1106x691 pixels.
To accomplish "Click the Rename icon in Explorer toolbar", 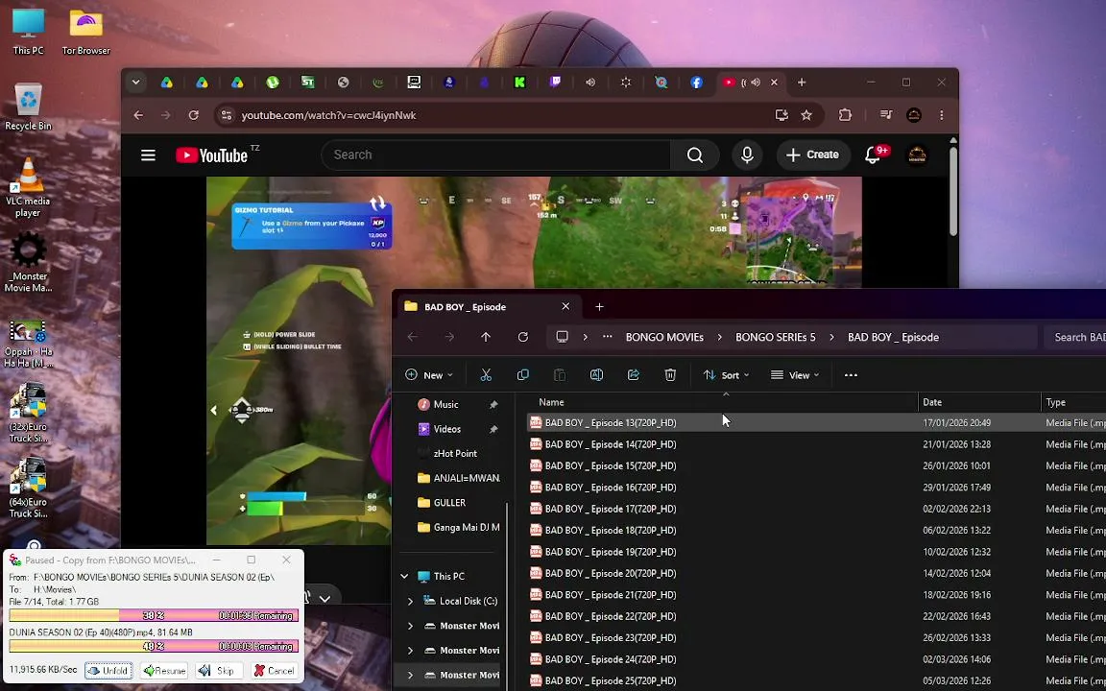I will (x=597, y=375).
